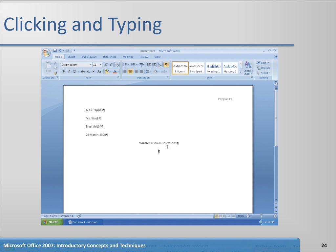Click the Repeat/Redo icon
This screenshot has width=336, height=252.
68,51
